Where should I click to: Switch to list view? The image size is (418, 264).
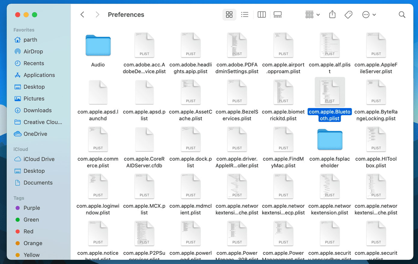(x=245, y=14)
